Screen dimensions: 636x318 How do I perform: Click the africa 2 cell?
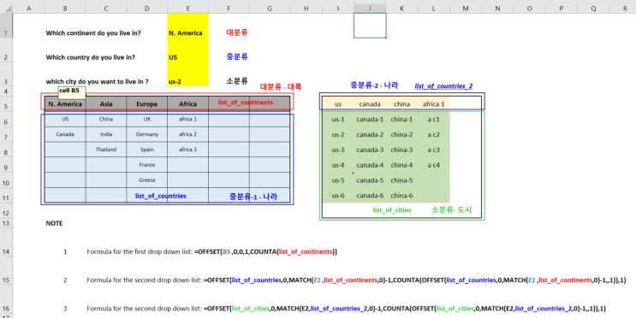187,134
